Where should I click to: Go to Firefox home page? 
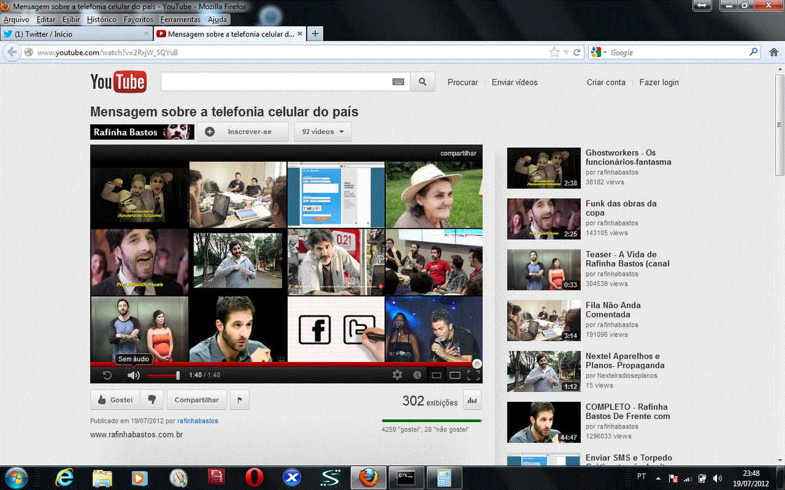[x=774, y=52]
